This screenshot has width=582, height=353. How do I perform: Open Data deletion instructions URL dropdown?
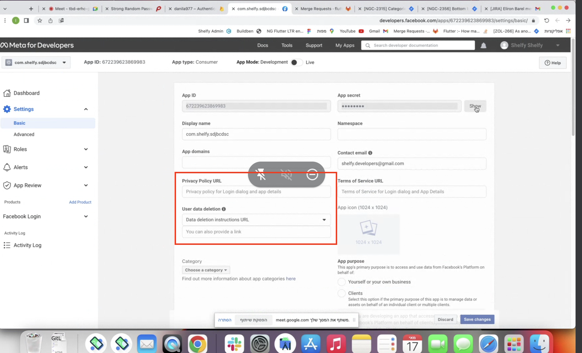pyautogui.click(x=256, y=220)
